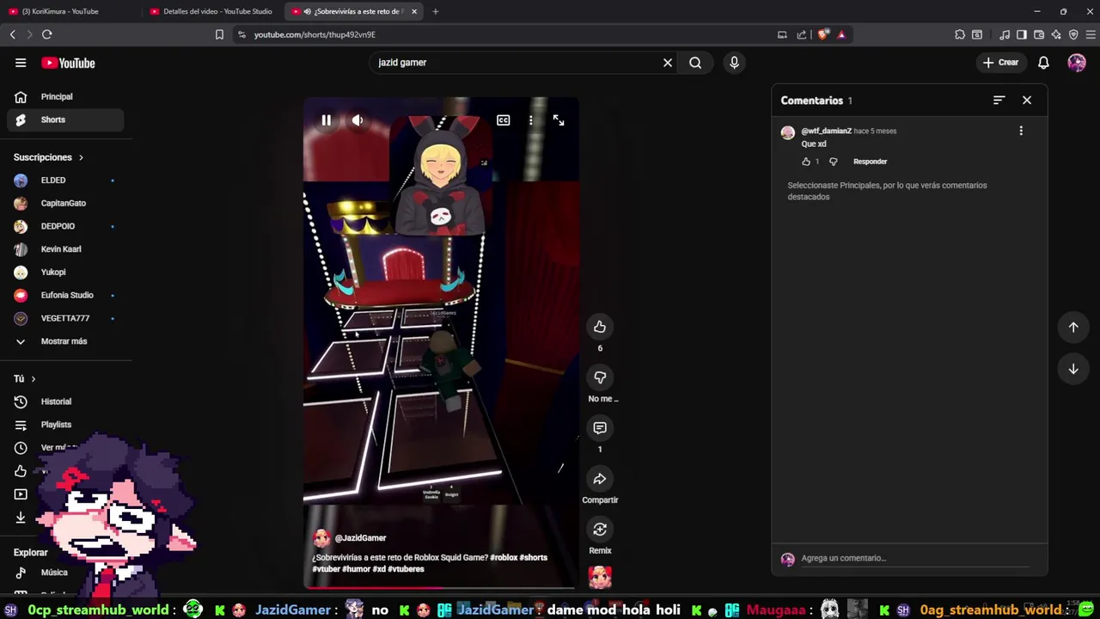The image size is (1100, 619).
Task: Click the Crear button
Action: [x=1000, y=63]
